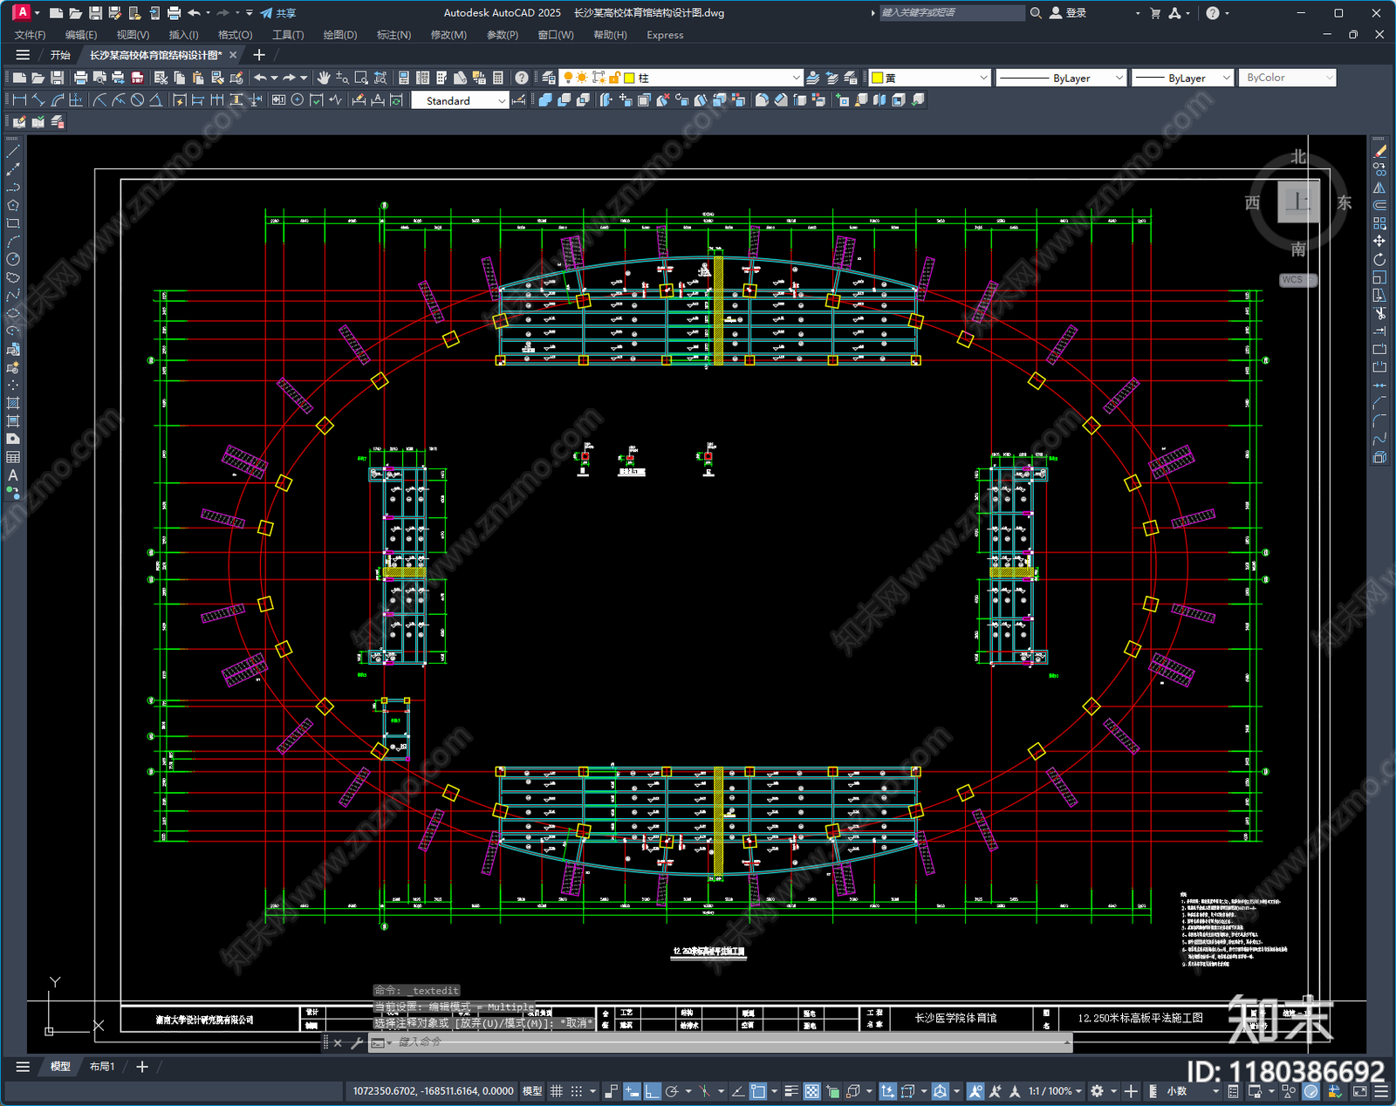Open the ByLayer lineweight dropdown

click(x=1182, y=78)
